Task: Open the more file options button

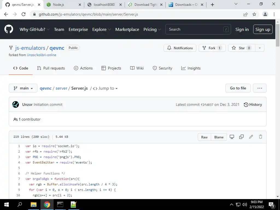Action: pos(260,88)
